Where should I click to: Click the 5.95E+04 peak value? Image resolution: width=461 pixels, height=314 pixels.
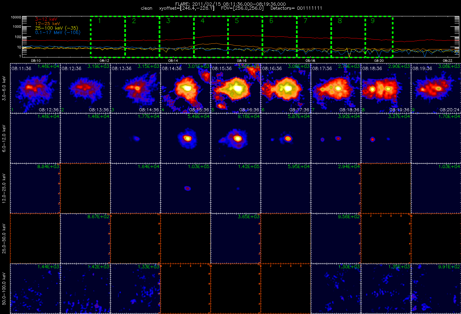[299, 166]
